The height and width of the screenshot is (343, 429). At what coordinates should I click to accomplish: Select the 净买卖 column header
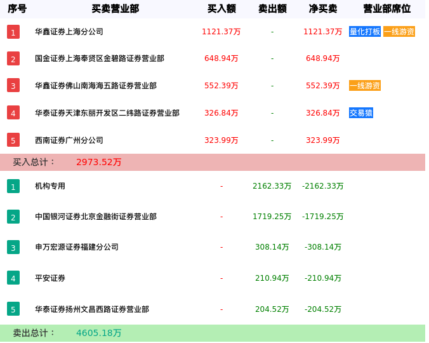(x=323, y=9)
